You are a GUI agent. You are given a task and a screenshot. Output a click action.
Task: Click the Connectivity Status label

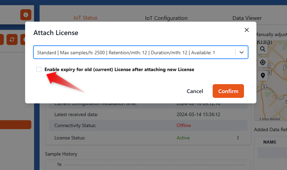75,125
